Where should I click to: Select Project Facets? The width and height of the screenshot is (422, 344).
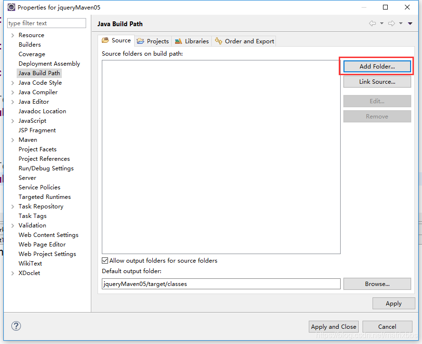click(38, 149)
